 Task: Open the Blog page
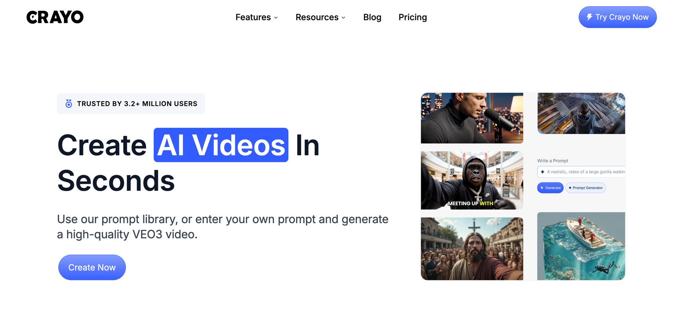(372, 17)
